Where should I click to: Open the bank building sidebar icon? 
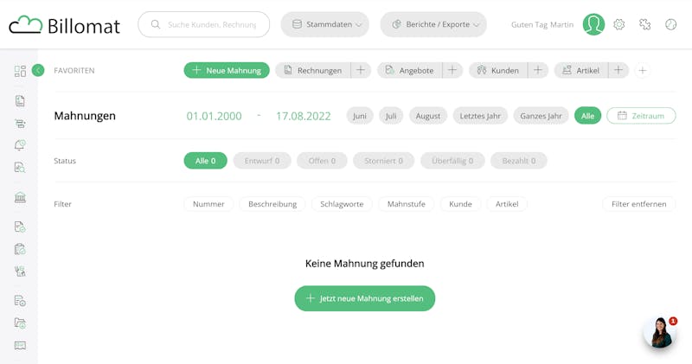pyautogui.click(x=20, y=197)
